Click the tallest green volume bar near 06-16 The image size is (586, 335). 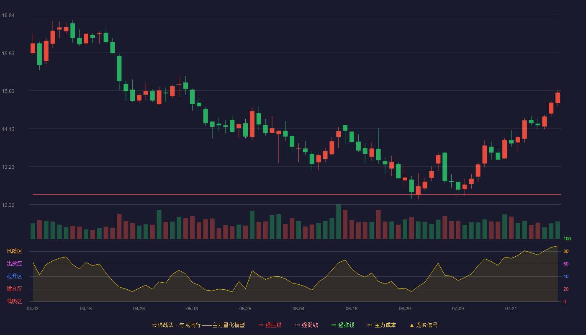(338, 222)
